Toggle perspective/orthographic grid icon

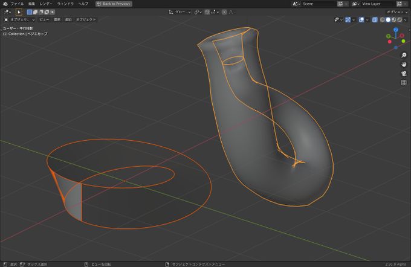coord(404,83)
